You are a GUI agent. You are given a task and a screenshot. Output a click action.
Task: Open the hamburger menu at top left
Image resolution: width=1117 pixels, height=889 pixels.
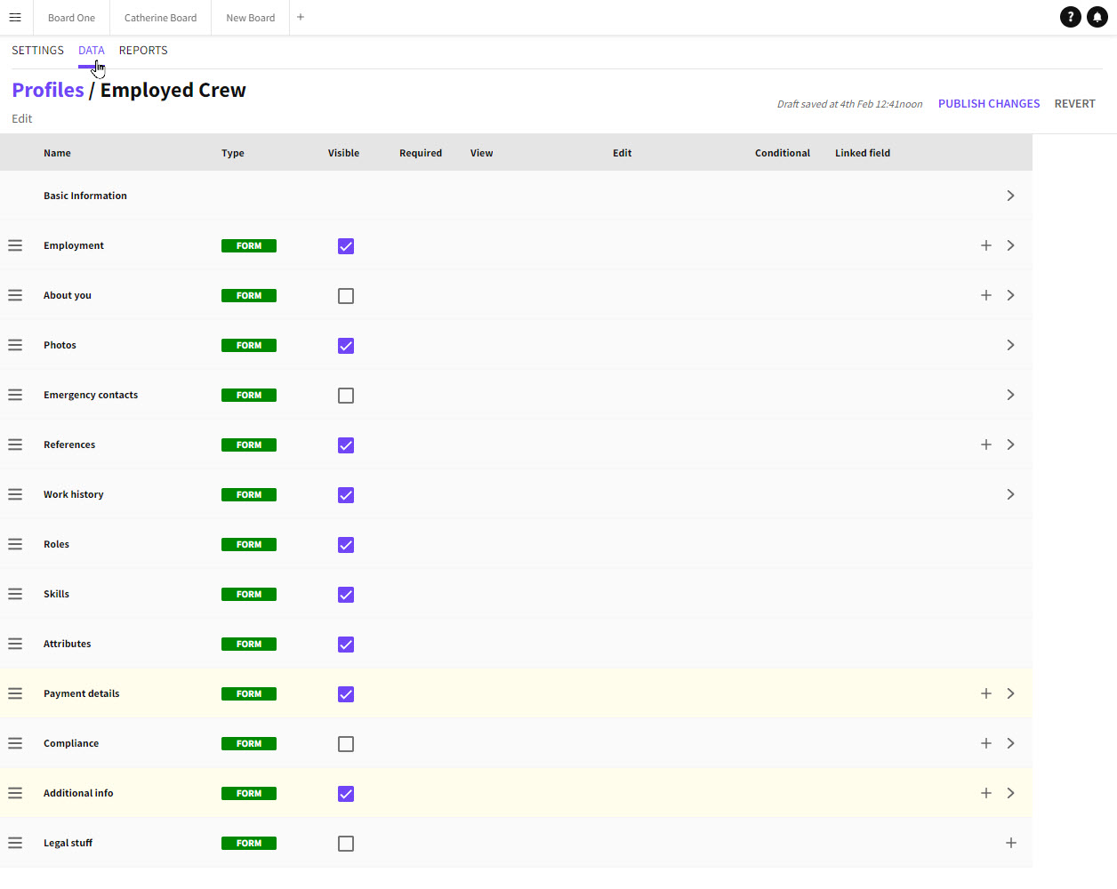point(15,17)
